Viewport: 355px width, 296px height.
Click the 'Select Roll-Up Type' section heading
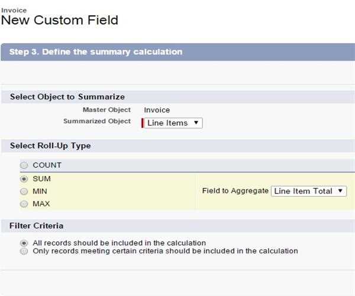pos(50,145)
